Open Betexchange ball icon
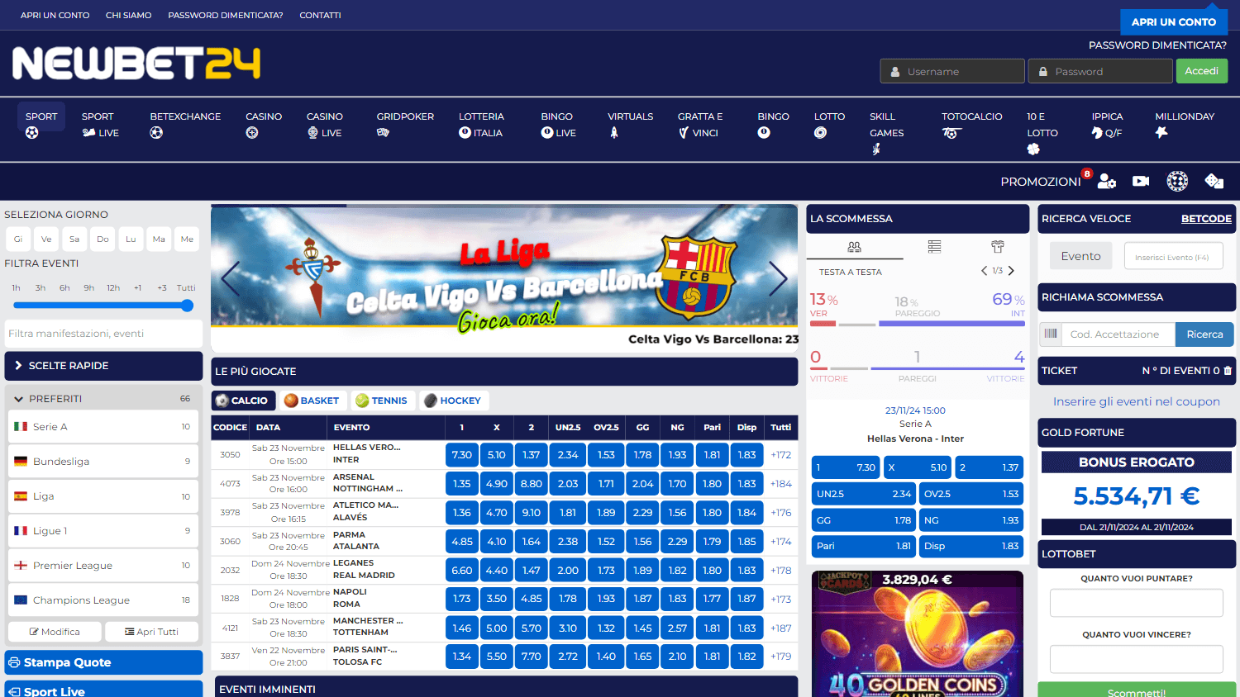 click(x=156, y=132)
